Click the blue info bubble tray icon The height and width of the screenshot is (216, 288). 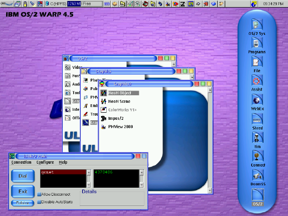tap(254, 4)
